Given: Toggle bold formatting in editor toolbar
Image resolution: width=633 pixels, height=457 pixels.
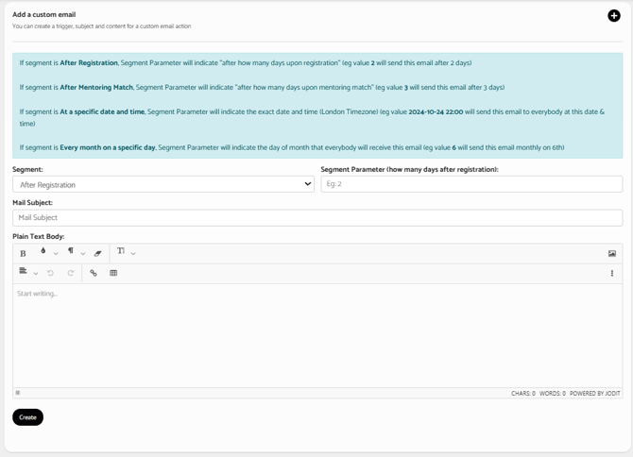Looking at the screenshot, I should click(x=23, y=254).
